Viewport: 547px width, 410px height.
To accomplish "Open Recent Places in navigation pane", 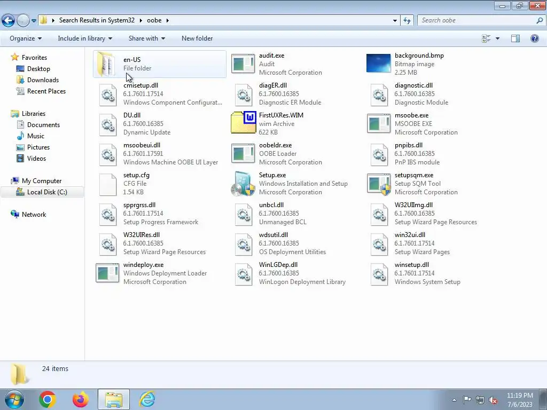I will pos(46,91).
